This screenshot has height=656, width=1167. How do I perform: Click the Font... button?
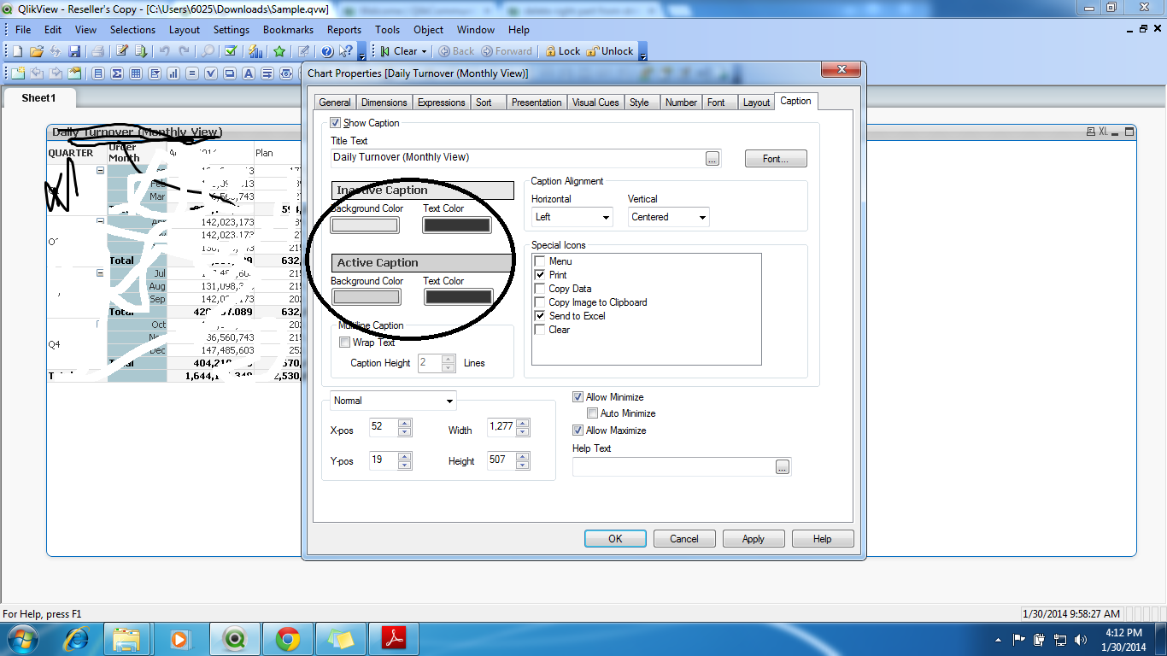click(776, 159)
